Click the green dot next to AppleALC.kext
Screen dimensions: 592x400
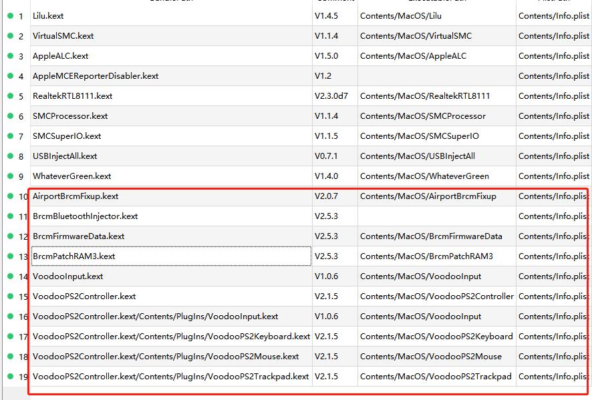point(10,55)
